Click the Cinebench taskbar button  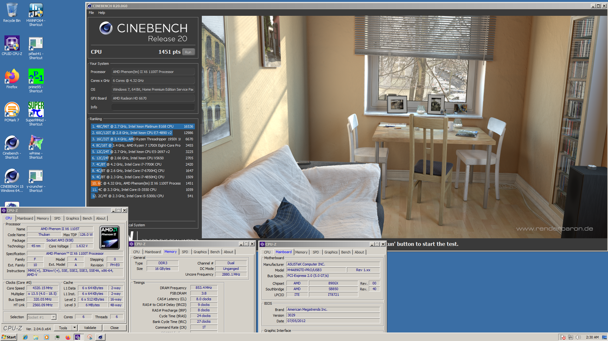[100, 337]
